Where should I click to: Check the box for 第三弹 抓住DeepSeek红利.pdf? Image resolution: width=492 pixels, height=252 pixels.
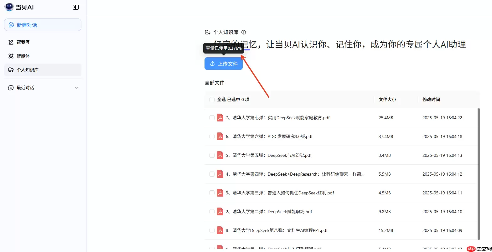click(x=212, y=193)
